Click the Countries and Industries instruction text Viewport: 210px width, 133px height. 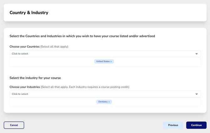coord(82,36)
